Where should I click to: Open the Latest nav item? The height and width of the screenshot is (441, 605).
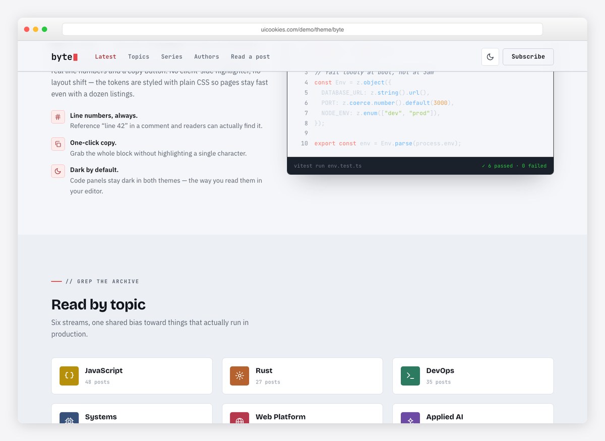tap(105, 56)
